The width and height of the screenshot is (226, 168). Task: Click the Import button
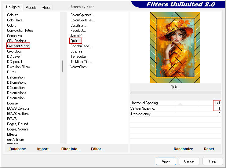pyautogui.click(x=44, y=149)
